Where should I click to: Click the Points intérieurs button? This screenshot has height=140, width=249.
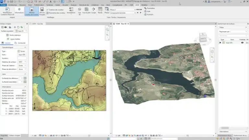coord(14,35)
